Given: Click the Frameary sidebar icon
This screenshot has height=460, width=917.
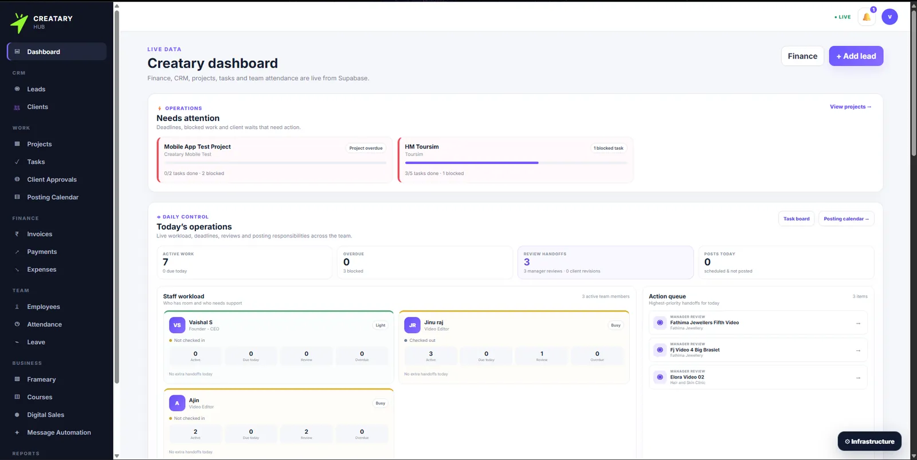Looking at the screenshot, I should 17,380.
